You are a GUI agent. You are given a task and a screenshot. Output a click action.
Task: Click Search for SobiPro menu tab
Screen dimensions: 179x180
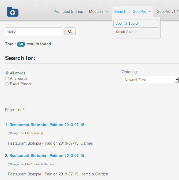(x=130, y=12)
